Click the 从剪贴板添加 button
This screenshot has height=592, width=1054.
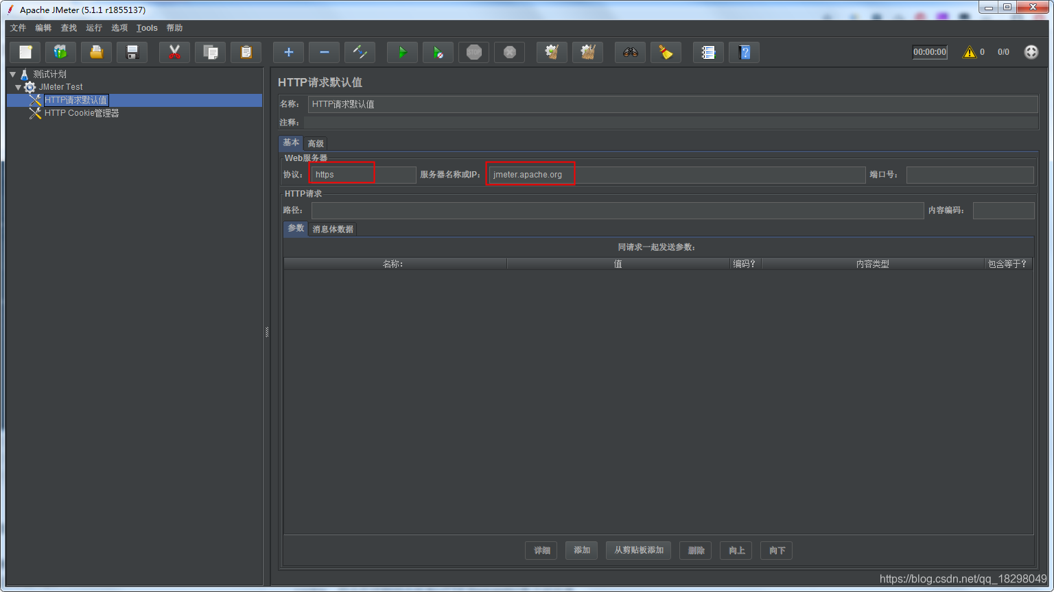click(x=639, y=550)
